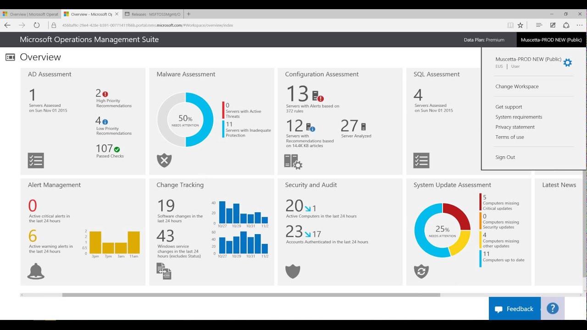This screenshot has width=587, height=330.
Task: Click the warning alerts yellow bar chart
Action: pos(115,242)
